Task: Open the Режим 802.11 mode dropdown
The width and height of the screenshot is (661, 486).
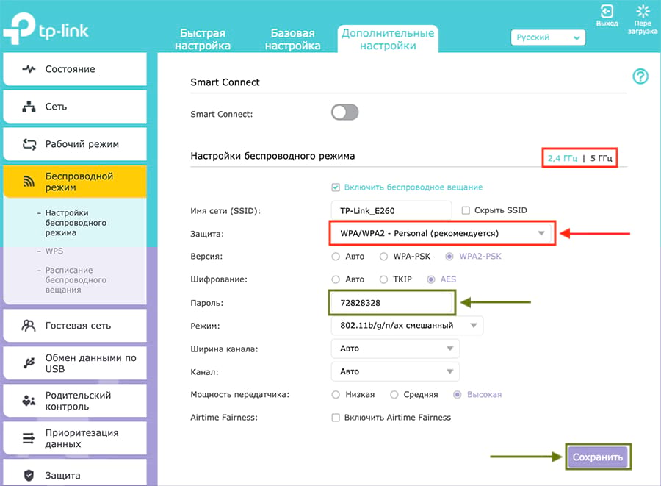Action: click(407, 325)
